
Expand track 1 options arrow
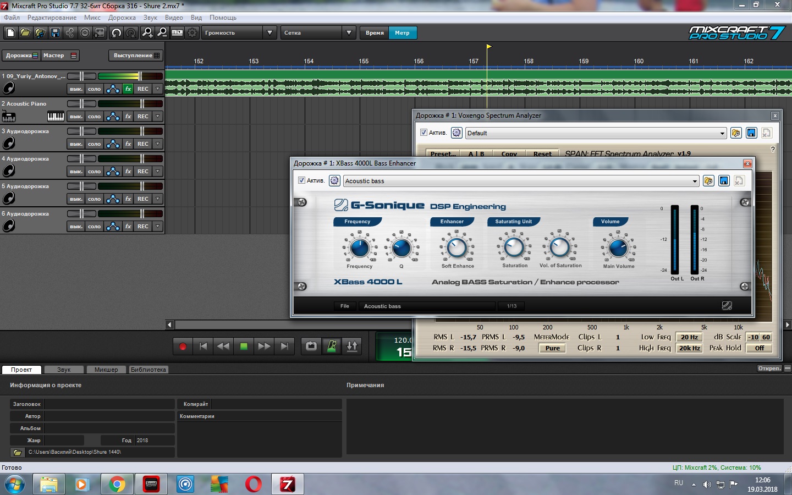158,89
